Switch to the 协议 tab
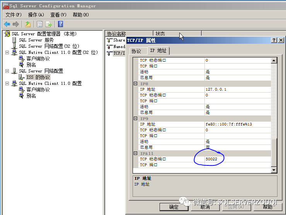This screenshot has width=286, height=215. [138, 51]
